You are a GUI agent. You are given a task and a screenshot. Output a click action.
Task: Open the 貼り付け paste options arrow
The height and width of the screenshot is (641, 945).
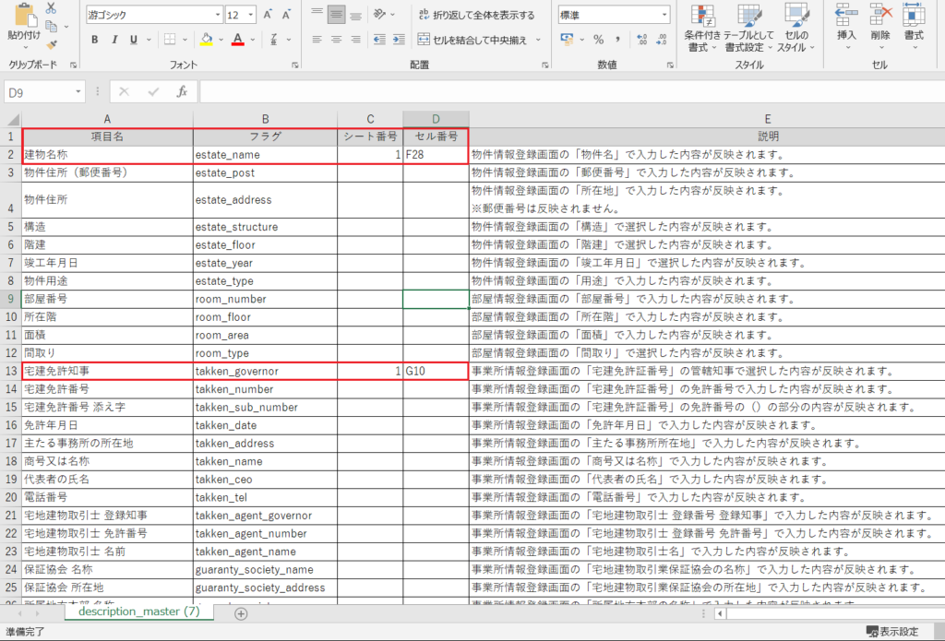(24, 48)
